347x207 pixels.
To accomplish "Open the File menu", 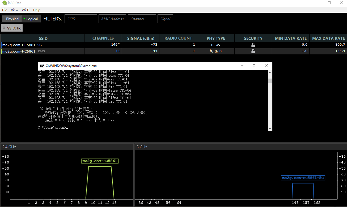I will (x=5, y=10).
